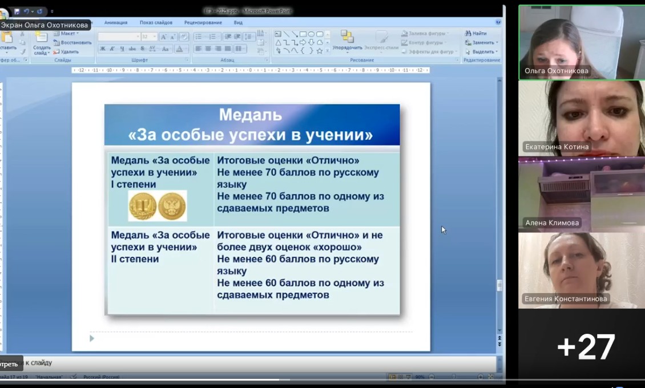Screen dimensions: 645x388
Task: Click the Создать слайд button
Action: click(42, 43)
